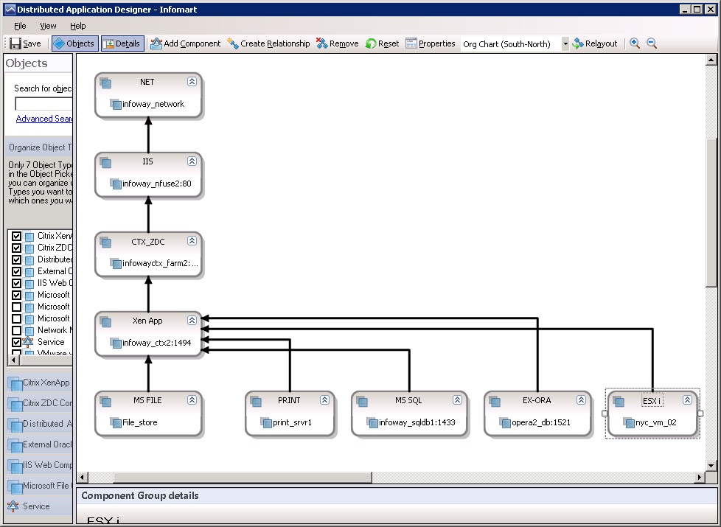Select the infoway_sqldb1:1433 object icon
This screenshot has height=527, width=721.
pyautogui.click(x=372, y=422)
